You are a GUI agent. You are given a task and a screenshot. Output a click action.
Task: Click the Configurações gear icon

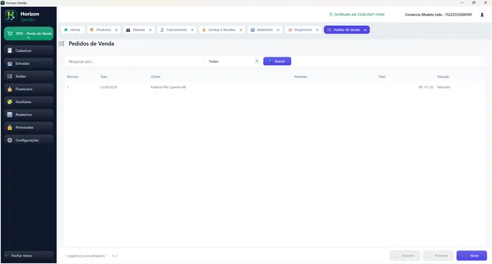(10, 141)
